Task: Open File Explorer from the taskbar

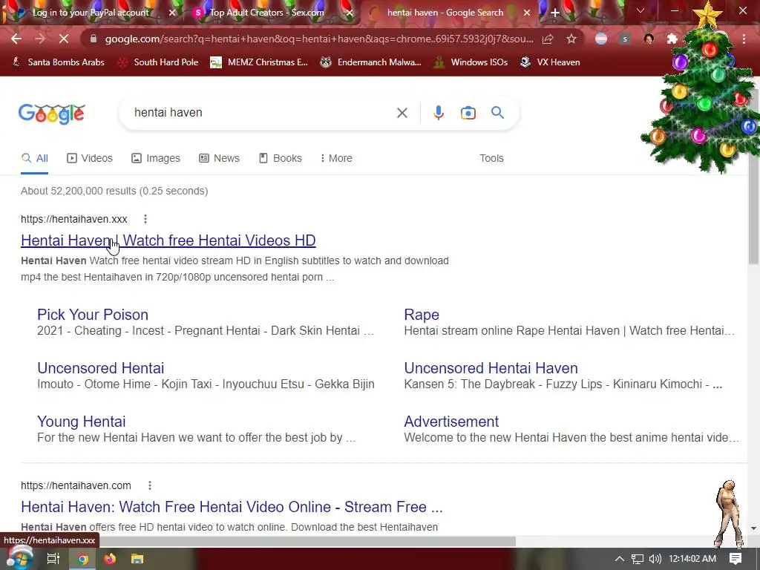Action: (137, 559)
